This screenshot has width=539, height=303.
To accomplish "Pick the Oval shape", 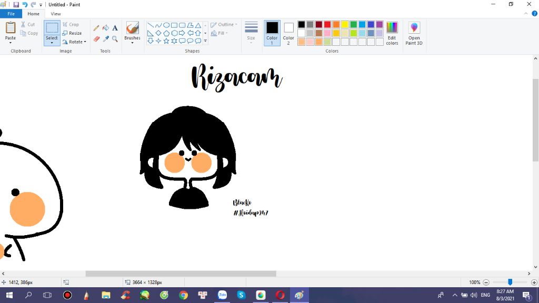I will 166,25.
